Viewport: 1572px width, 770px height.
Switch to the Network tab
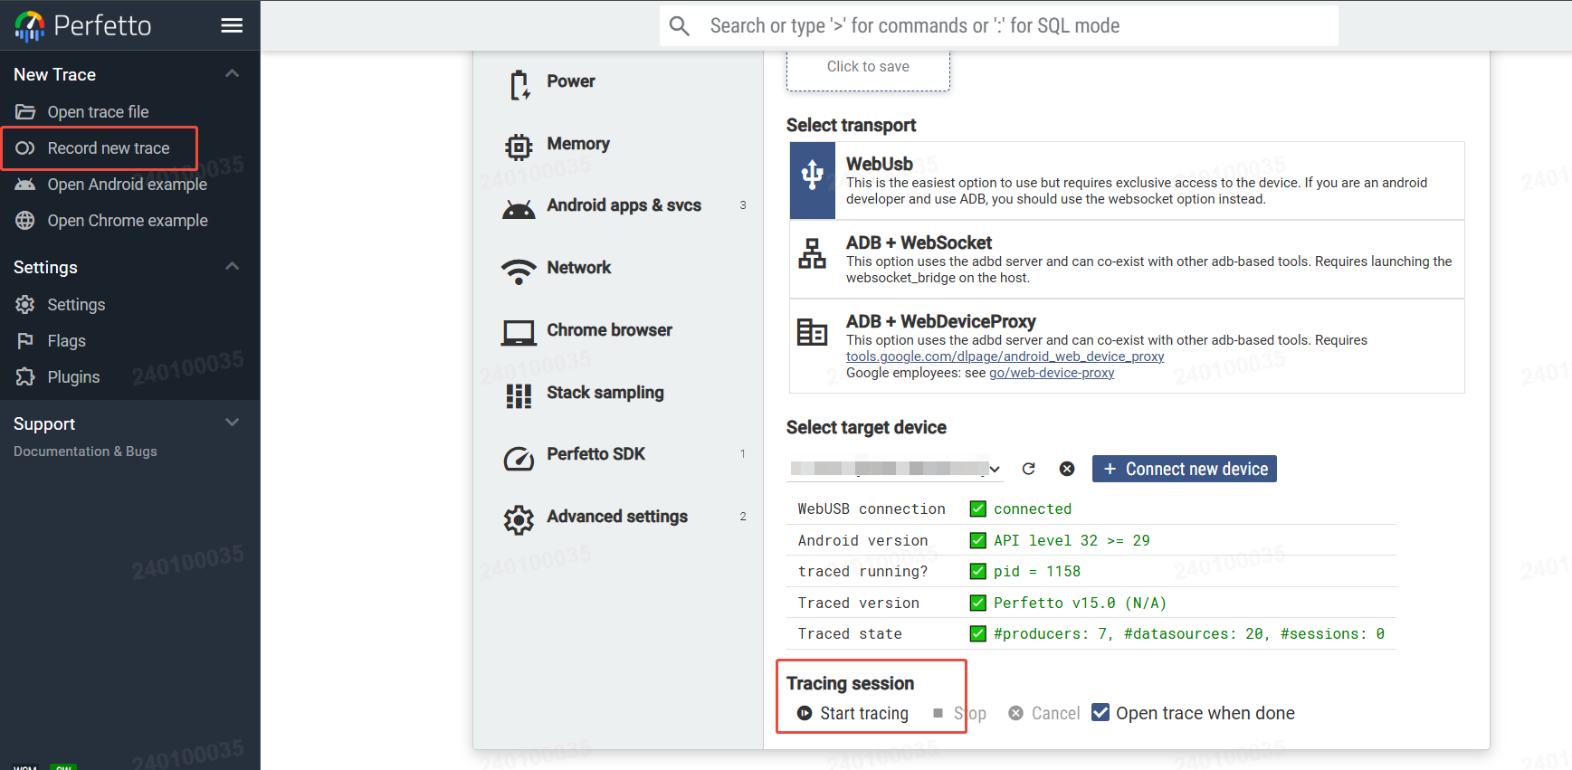[618, 271]
